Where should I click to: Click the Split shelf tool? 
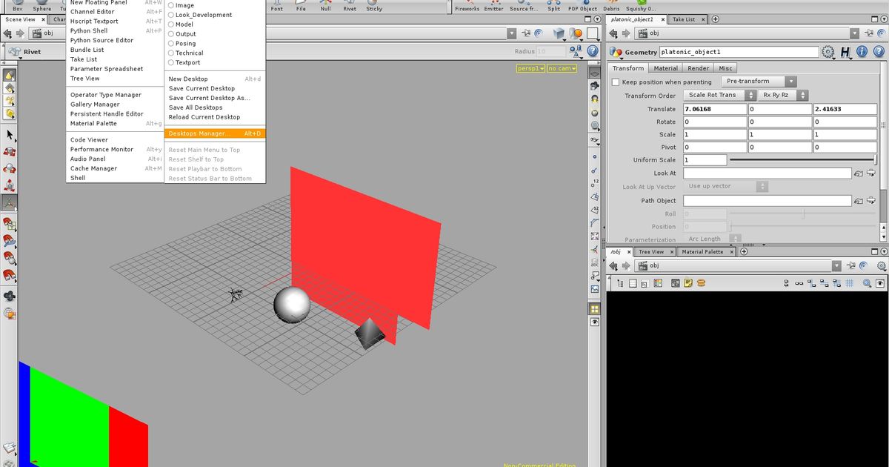554,5
